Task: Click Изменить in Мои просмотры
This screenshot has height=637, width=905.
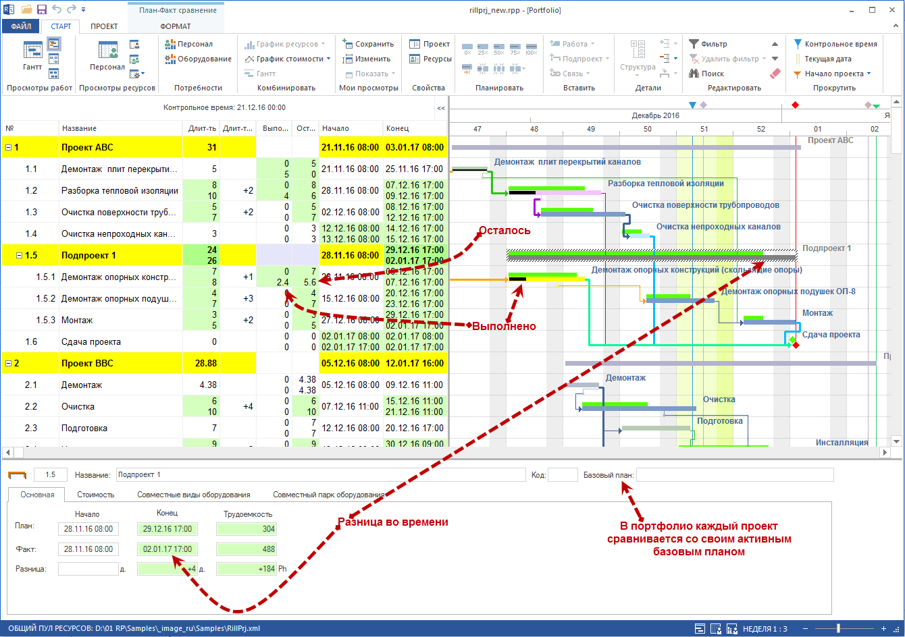Action: [366, 59]
